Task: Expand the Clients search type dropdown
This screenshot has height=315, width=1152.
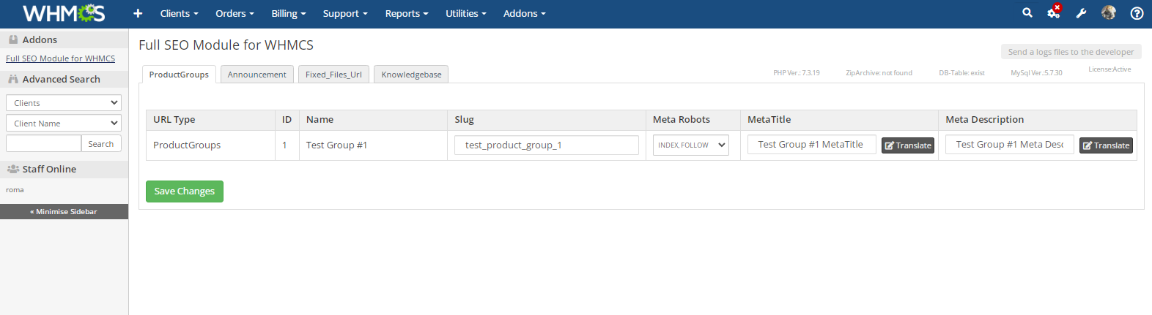Action: (64, 103)
